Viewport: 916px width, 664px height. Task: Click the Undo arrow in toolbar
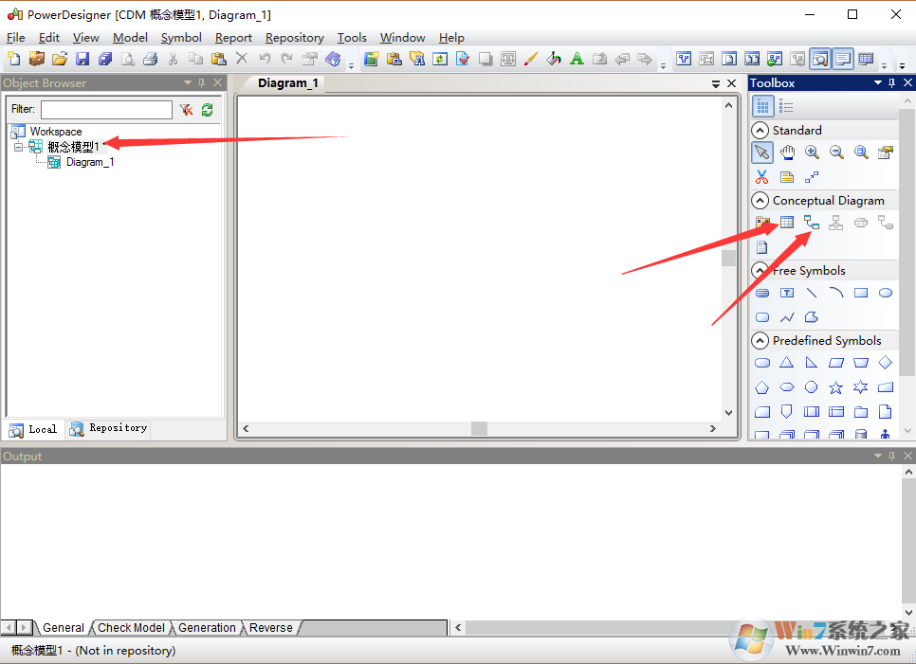pyautogui.click(x=265, y=59)
